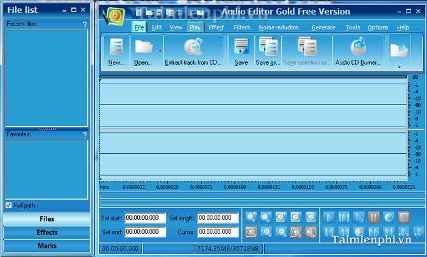Open the Filters menu
427x257 pixels.
(242, 27)
